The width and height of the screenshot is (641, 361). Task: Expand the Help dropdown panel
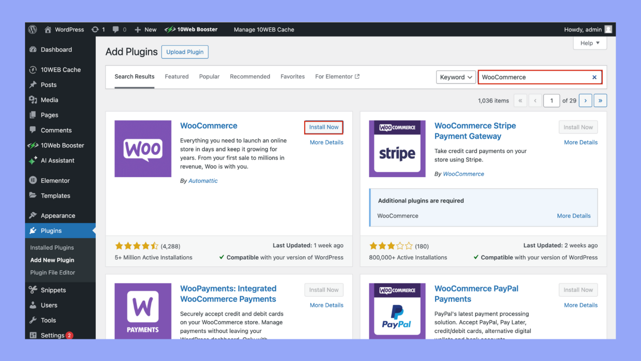[590, 43]
